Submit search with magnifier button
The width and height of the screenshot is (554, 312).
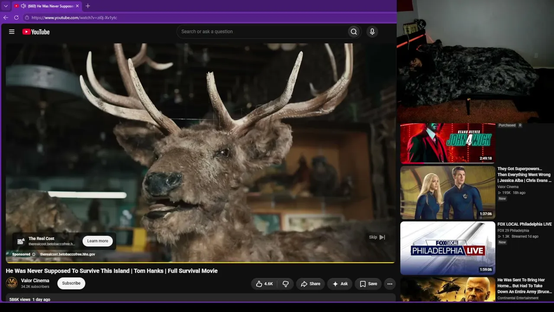pos(354,32)
